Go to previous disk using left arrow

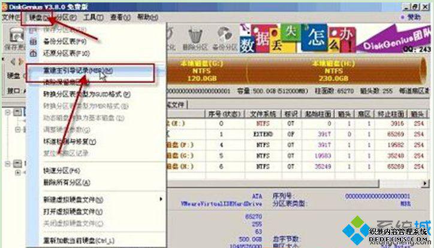[x=13, y=61]
